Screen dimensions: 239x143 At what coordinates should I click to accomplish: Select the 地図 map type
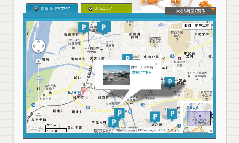pos(187,26)
